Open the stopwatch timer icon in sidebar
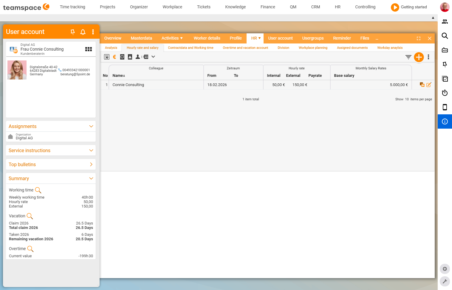452x290 pixels. pyautogui.click(x=445, y=93)
